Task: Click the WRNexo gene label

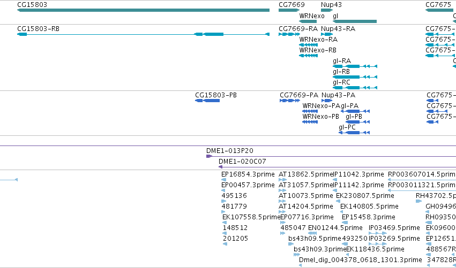Action: coord(312,16)
